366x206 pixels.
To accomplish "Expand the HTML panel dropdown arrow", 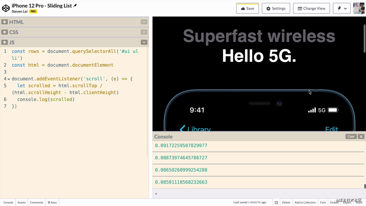I will 144,22.
